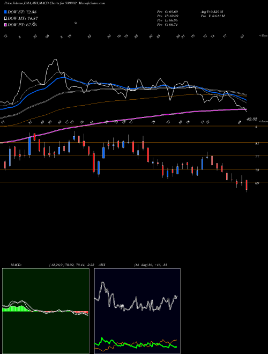Click the 'Pre H: 69.69' high value
The width and height of the screenshot is (268, 354).
point(168,16)
